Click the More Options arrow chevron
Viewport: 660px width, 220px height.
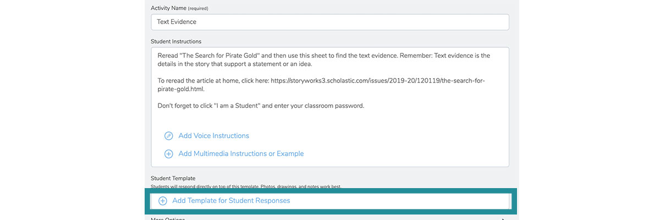coord(503,219)
